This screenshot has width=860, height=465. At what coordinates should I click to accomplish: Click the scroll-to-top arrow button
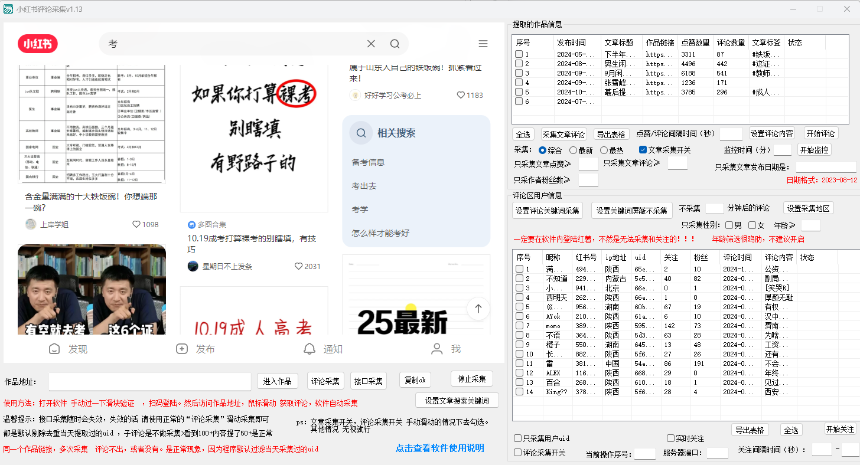478,308
